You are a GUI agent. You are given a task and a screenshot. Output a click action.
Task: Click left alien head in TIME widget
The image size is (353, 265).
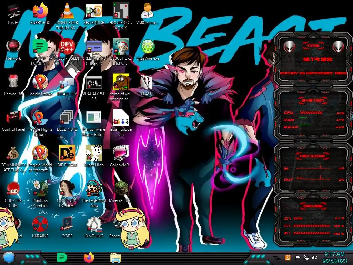point(289,47)
